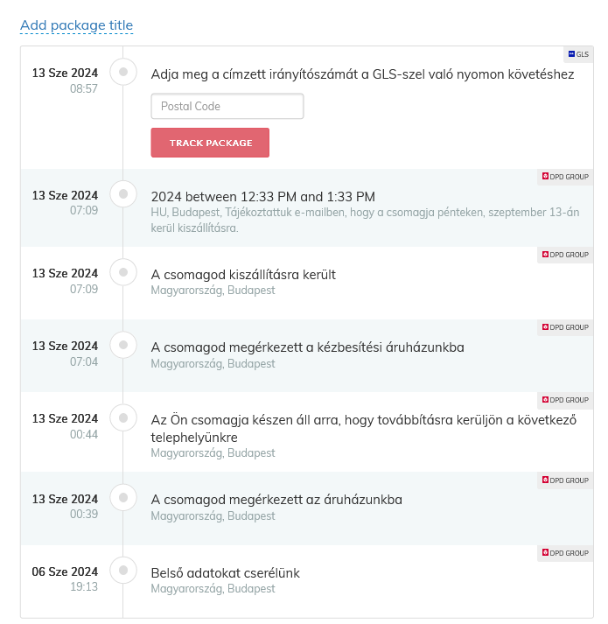Click DPD Group badge on 'megérkezett az áruházunkba' entry
The image size is (608, 624).
pyautogui.click(x=565, y=480)
